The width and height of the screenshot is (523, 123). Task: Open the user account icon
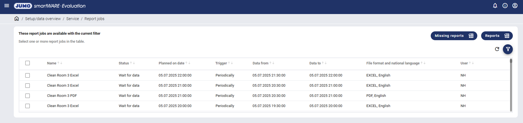[x=515, y=6]
